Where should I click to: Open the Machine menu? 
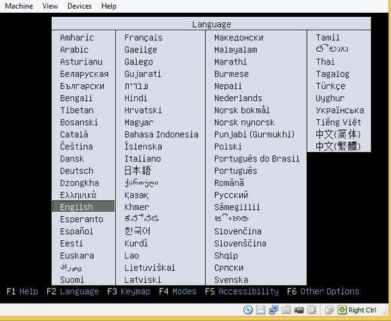19,6
